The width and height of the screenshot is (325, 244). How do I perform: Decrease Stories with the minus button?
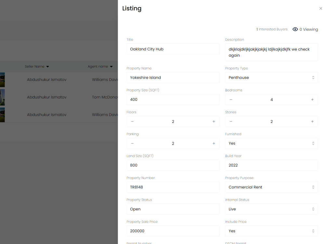(x=231, y=121)
